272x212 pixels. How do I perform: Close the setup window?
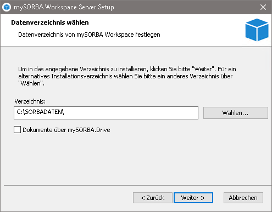coord(263,7)
